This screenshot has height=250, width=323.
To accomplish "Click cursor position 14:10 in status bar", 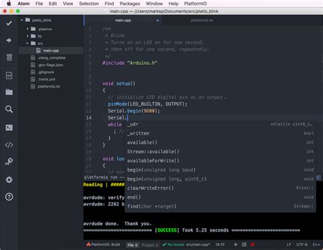I will (x=219, y=245).
